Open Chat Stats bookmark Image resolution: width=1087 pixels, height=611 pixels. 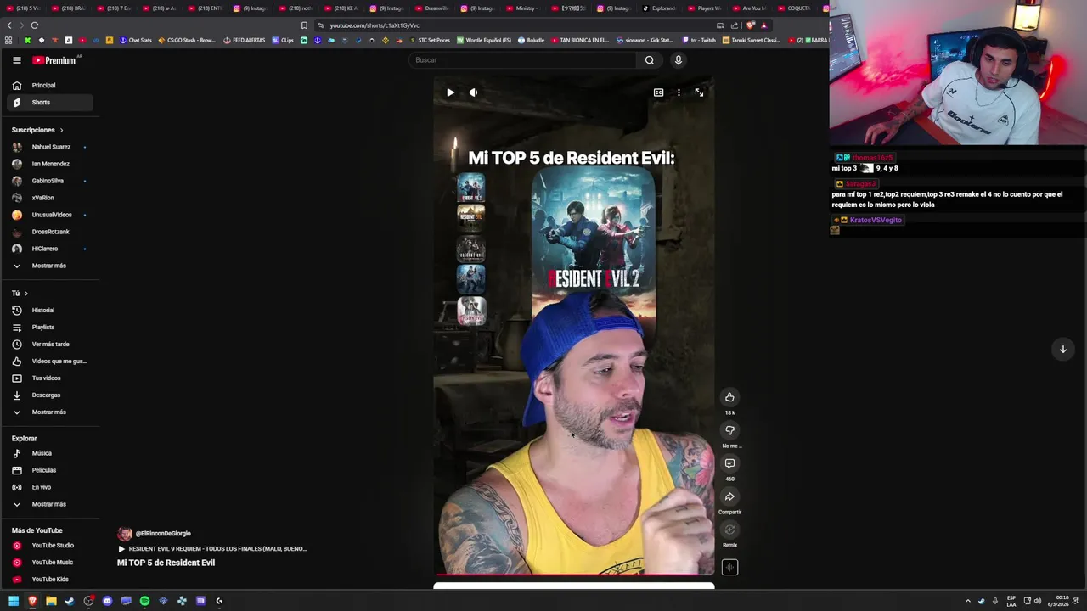[136, 40]
